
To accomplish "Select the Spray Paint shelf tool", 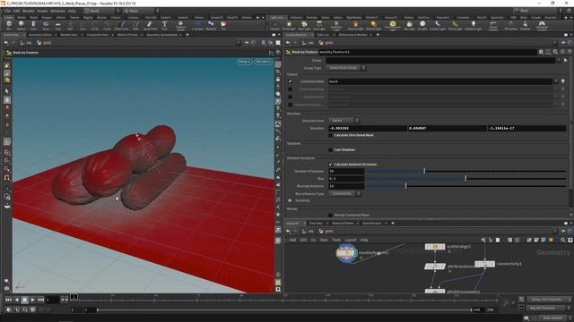I will pyautogui.click(x=150, y=26).
